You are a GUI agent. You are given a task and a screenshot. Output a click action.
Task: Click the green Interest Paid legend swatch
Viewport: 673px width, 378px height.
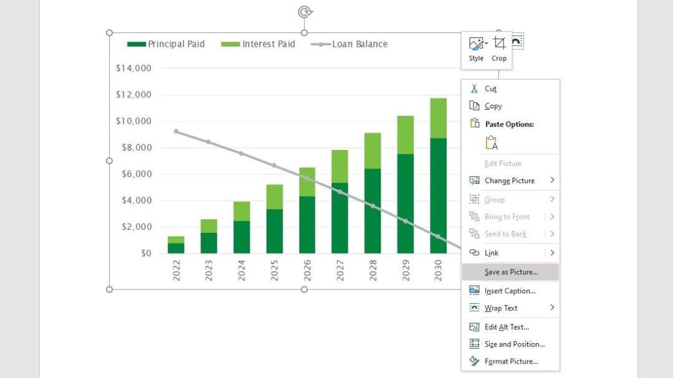coord(231,44)
